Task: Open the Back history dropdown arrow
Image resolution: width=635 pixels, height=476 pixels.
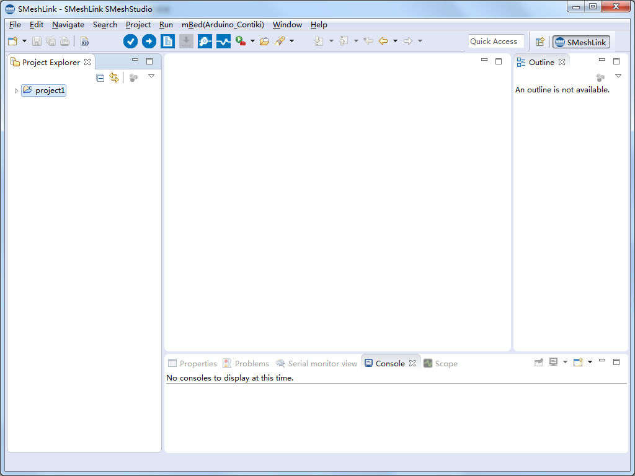Action: 395,41
